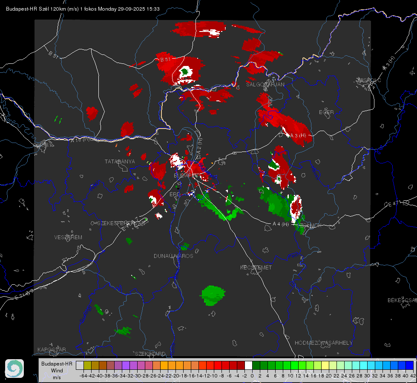The width and height of the screenshot is (417, 383).
Task: Click the round green echo south of Kecskemét
Action: 213,296
